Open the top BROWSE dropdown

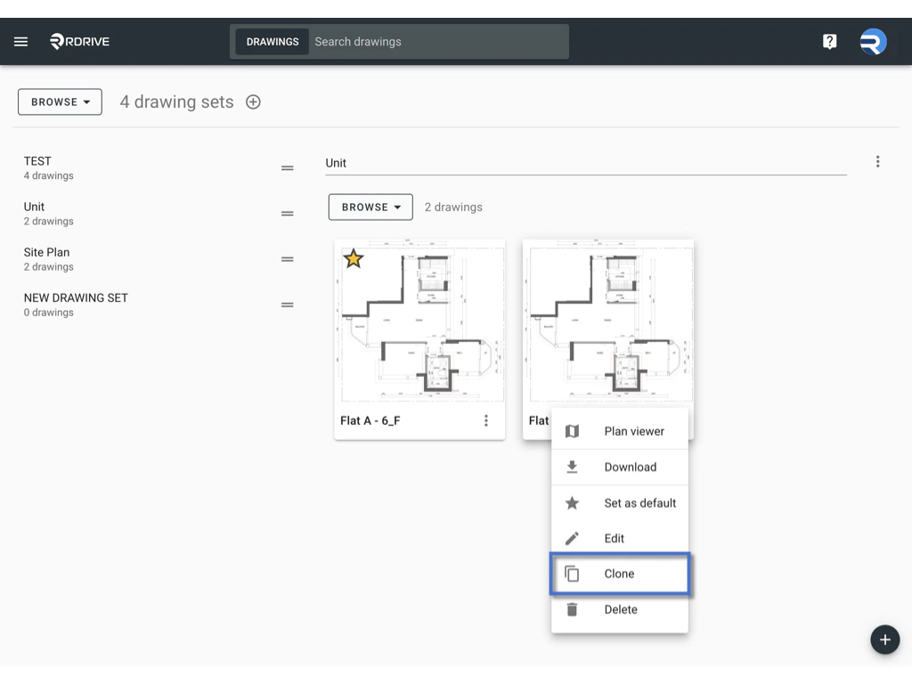pos(60,102)
